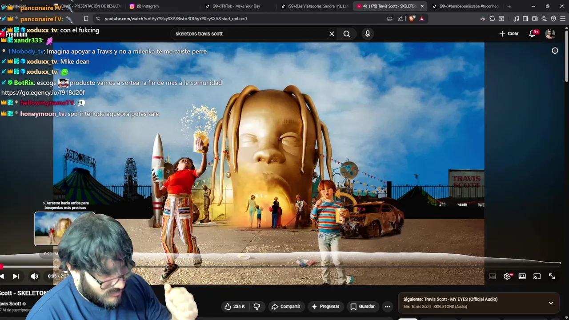Open the browser hamburger menu
The width and height of the screenshot is (569, 320).
(x=563, y=19)
